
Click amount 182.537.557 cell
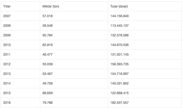tap(120, 103)
